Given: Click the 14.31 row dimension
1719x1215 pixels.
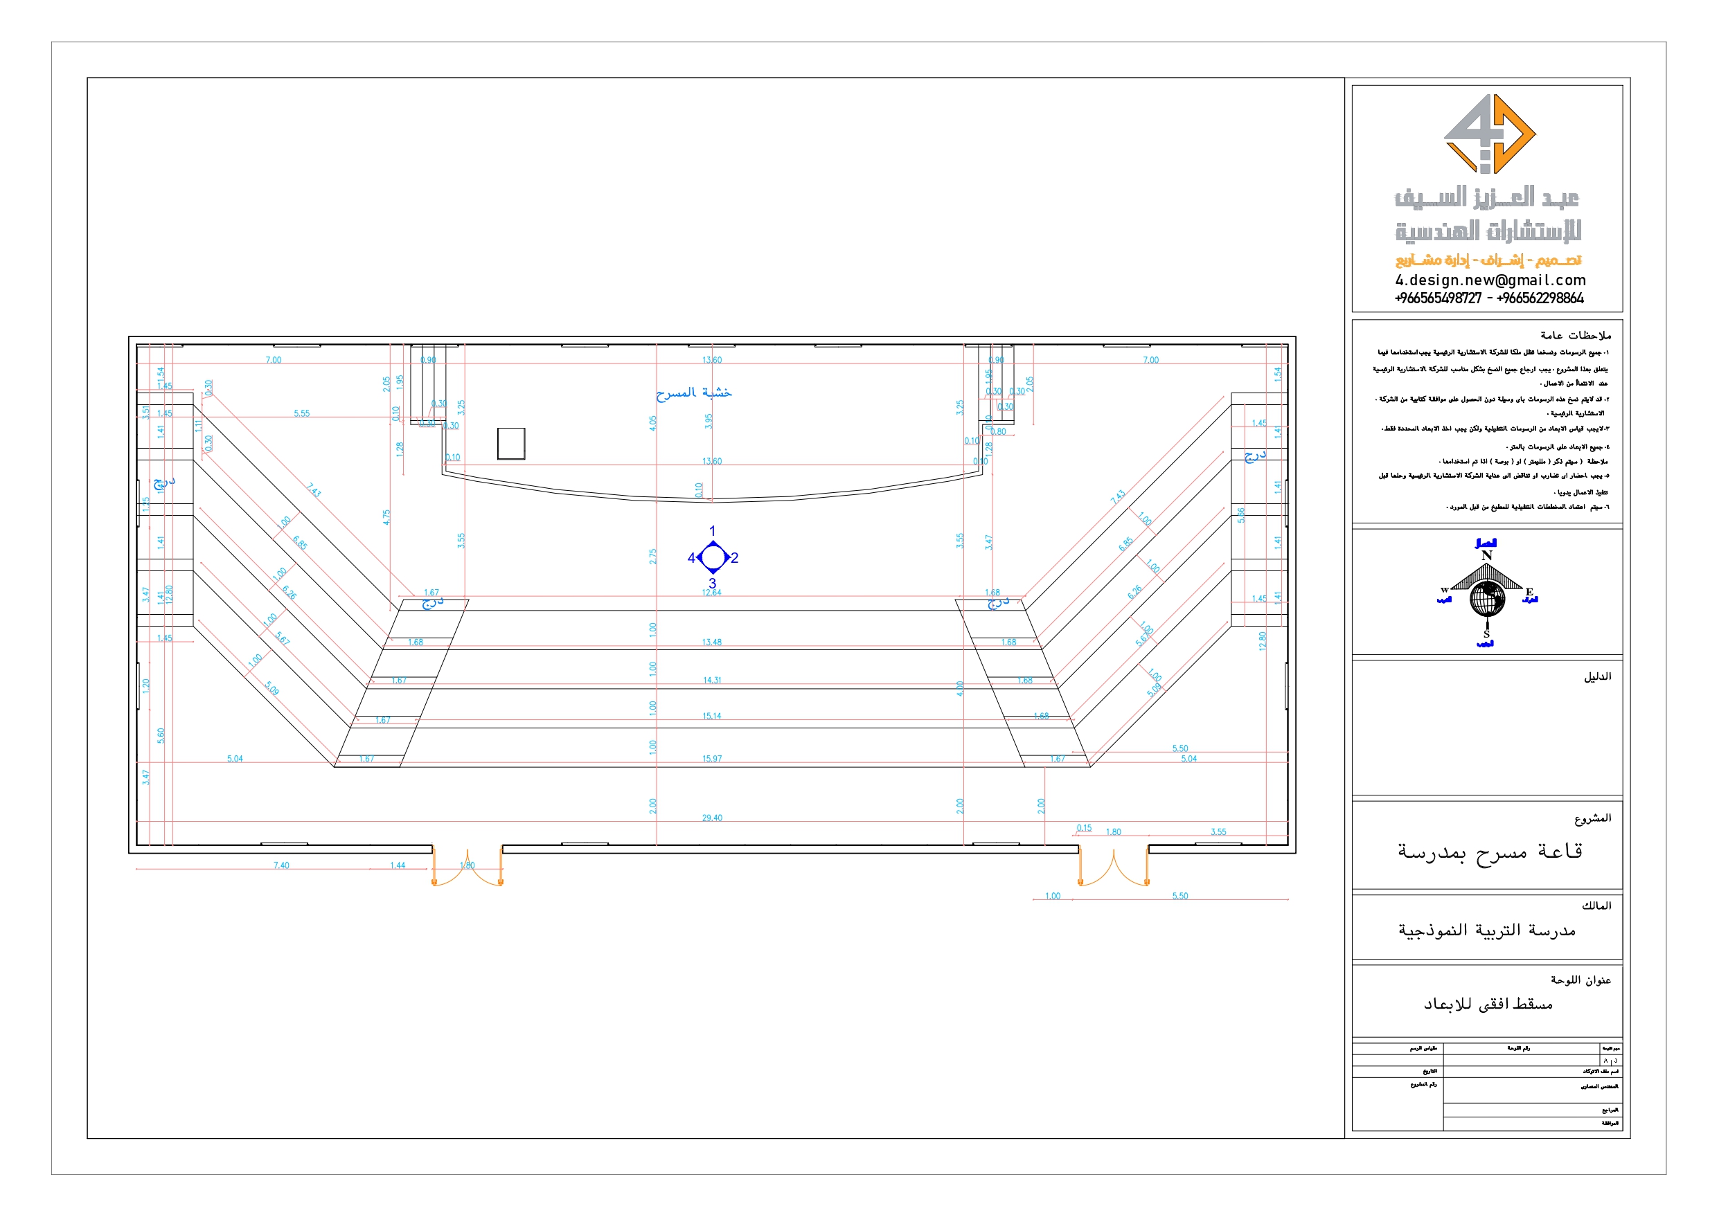Looking at the screenshot, I should (x=712, y=681).
